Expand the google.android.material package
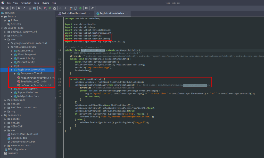Screen dimensions: 264x158 tap(9, 43)
